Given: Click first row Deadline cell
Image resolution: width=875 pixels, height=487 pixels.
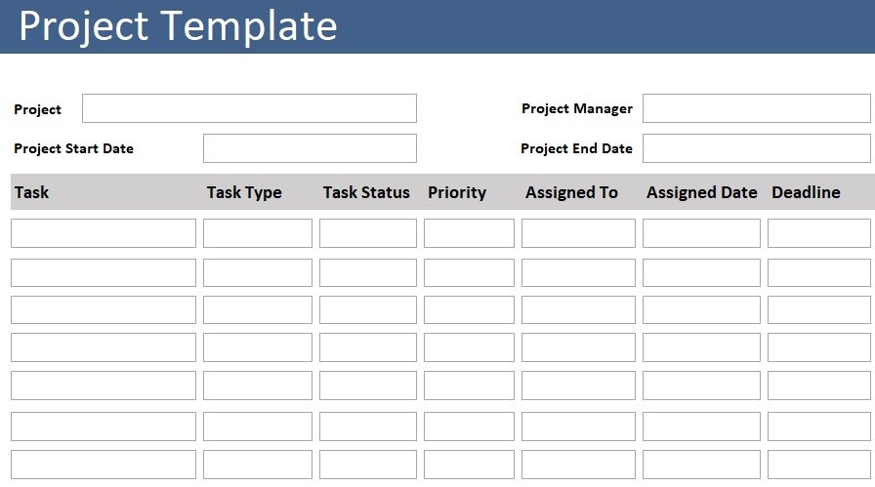Looking at the screenshot, I should pos(819,233).
